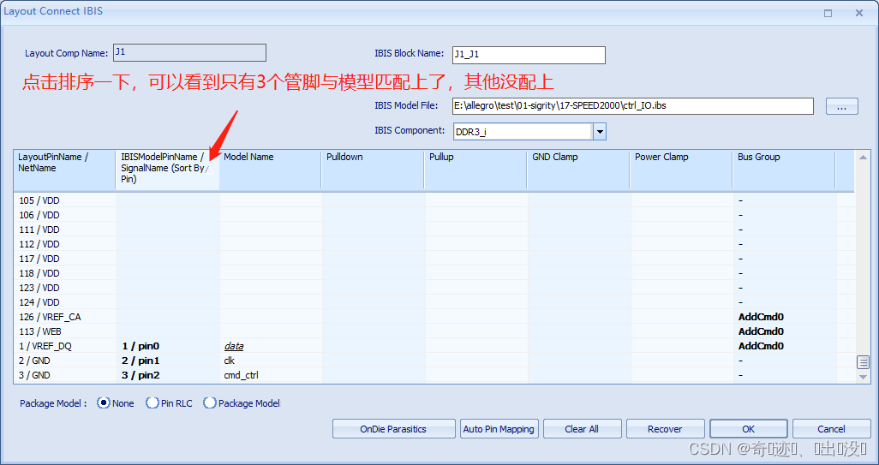Screen dimensions: 879x465
Task: Click the Model Name column header
Action: click(x=270, y=170)
